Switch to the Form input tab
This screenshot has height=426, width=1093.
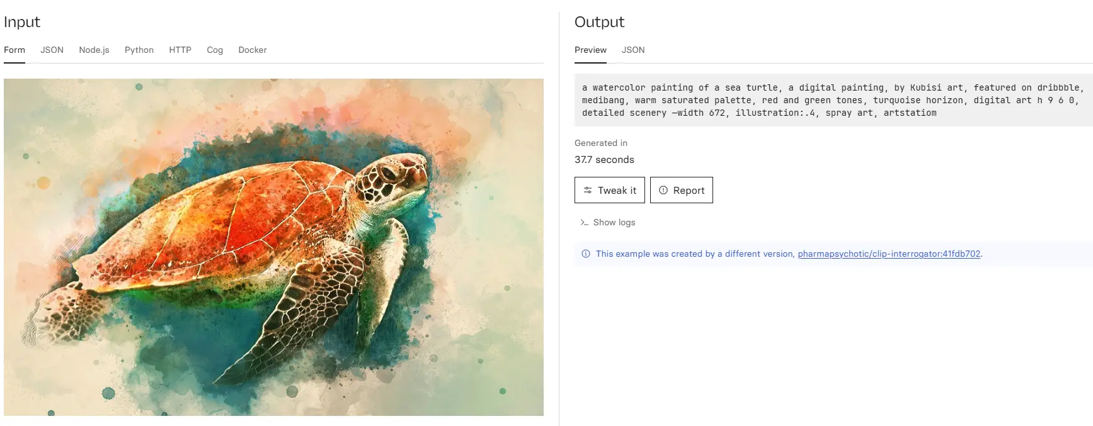14,50
